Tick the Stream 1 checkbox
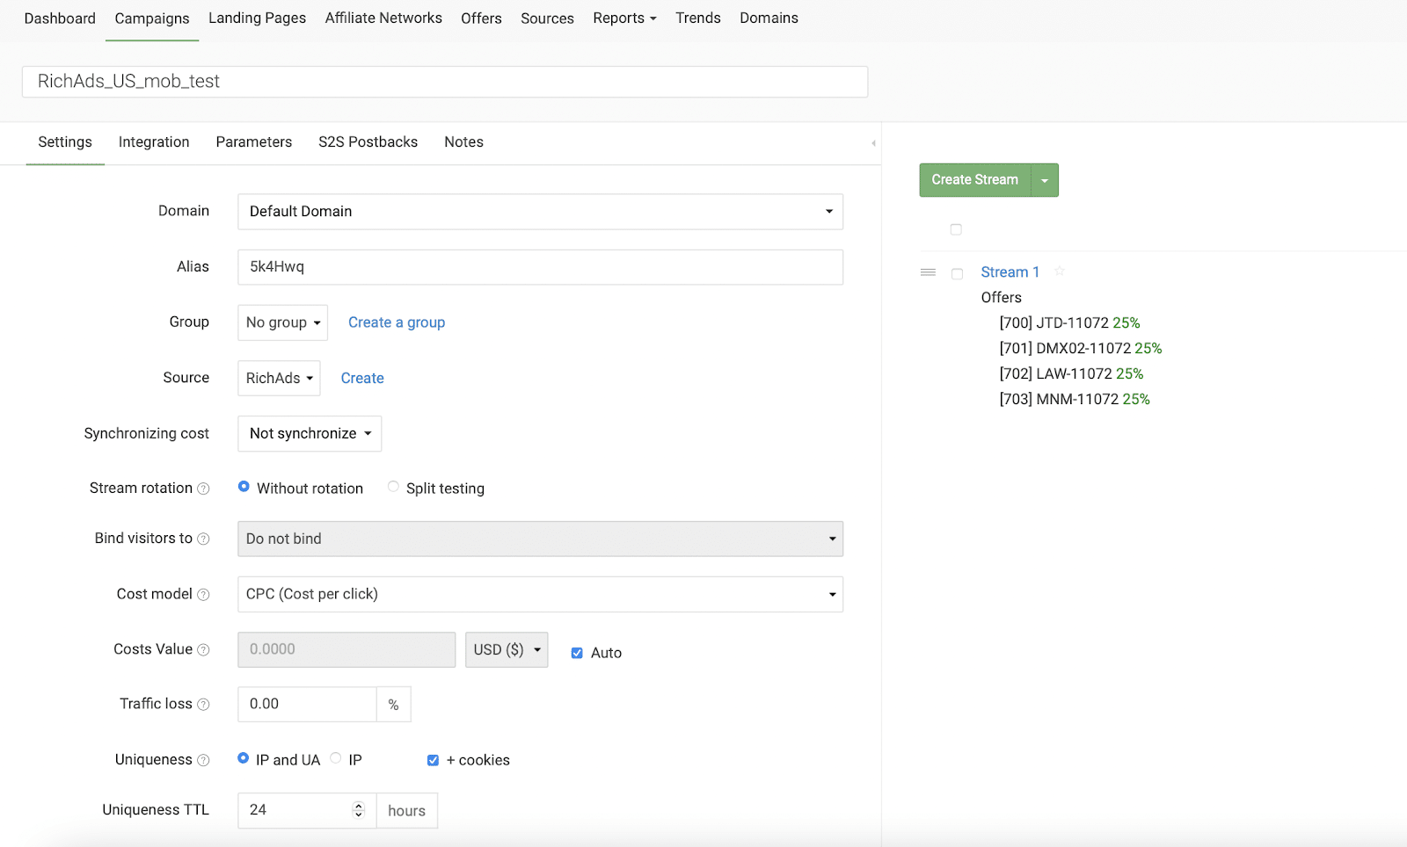Image resolution: width=1407 pixels, height=847 pixels. (x=957, y=274)
